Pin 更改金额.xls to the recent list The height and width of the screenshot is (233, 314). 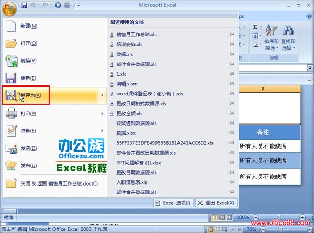tap(231, 113)
